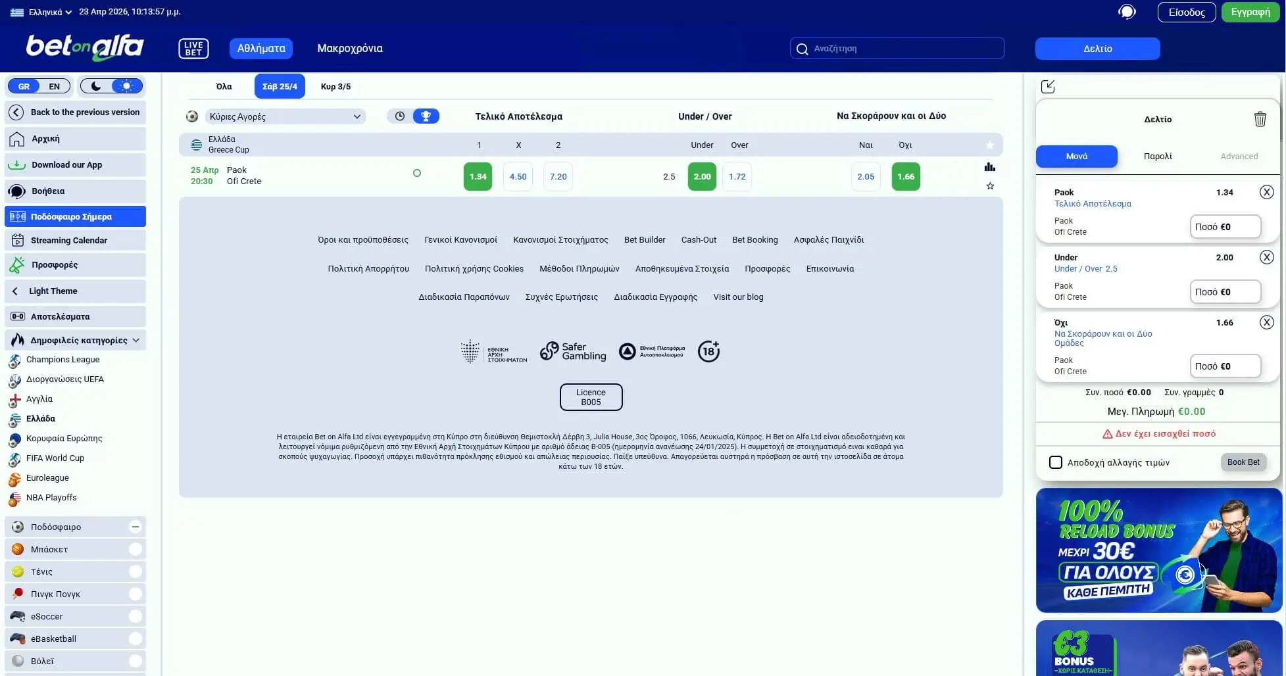
Task: Click the Ποσό field for Paok 1.34
Action: pos(1225,227)
